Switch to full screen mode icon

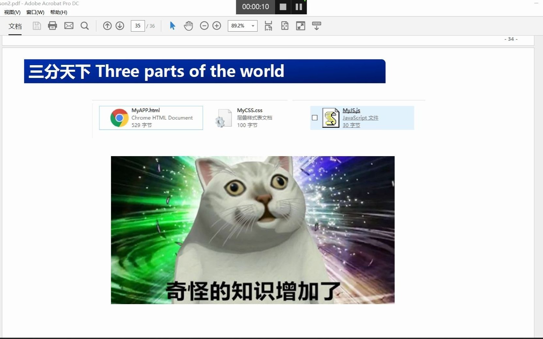pos(301,26)
